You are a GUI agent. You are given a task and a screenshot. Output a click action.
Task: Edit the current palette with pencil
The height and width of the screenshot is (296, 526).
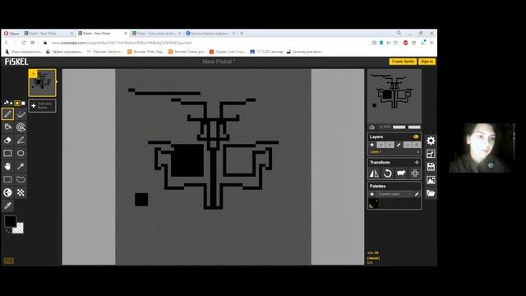pos(417,194)
